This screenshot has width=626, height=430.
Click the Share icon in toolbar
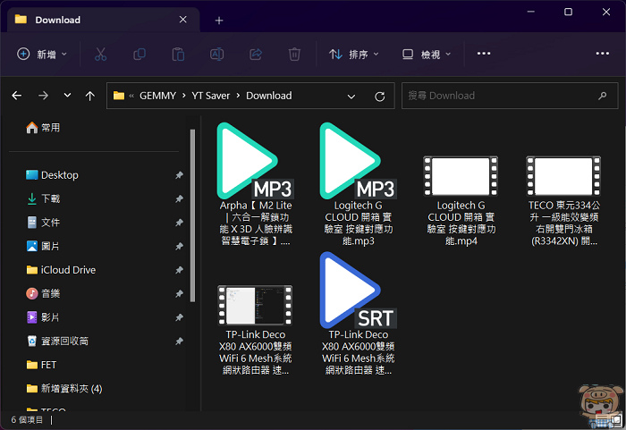click(x=255, y=55)
